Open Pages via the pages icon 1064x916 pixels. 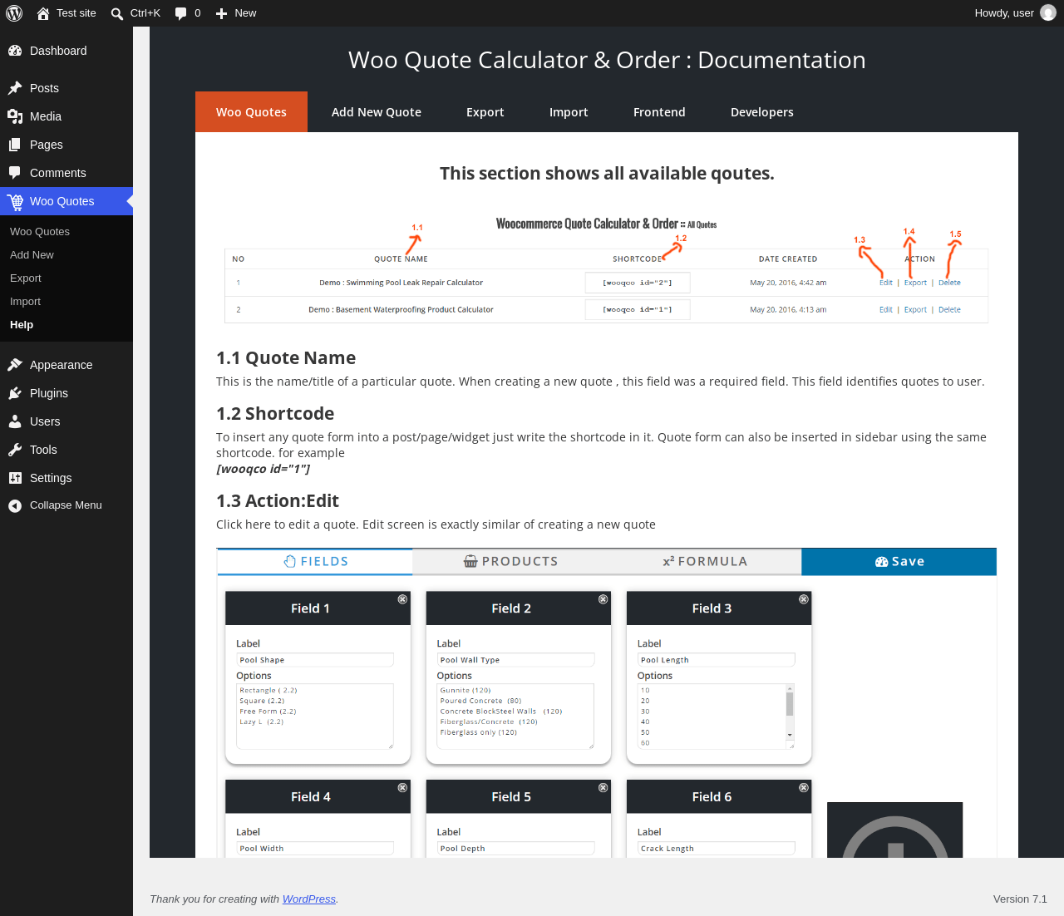click(x=15, y=145)
